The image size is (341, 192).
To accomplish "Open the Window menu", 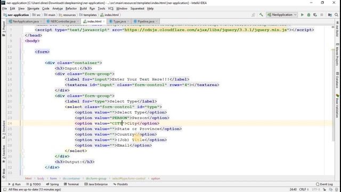I will 121,9.
